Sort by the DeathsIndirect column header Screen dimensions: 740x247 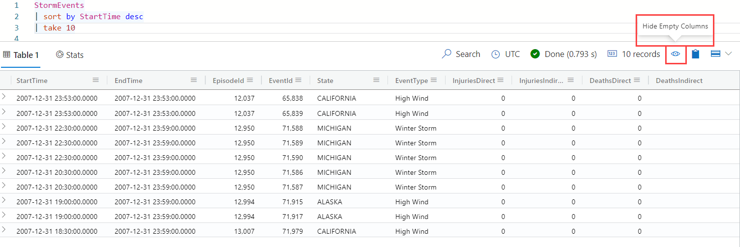click(679, 81)
